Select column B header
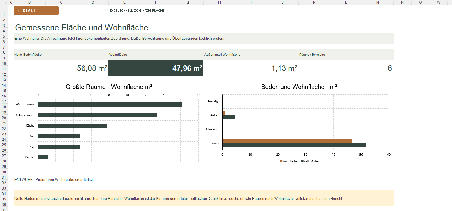 pyautogui.click(x=30, y=2)
